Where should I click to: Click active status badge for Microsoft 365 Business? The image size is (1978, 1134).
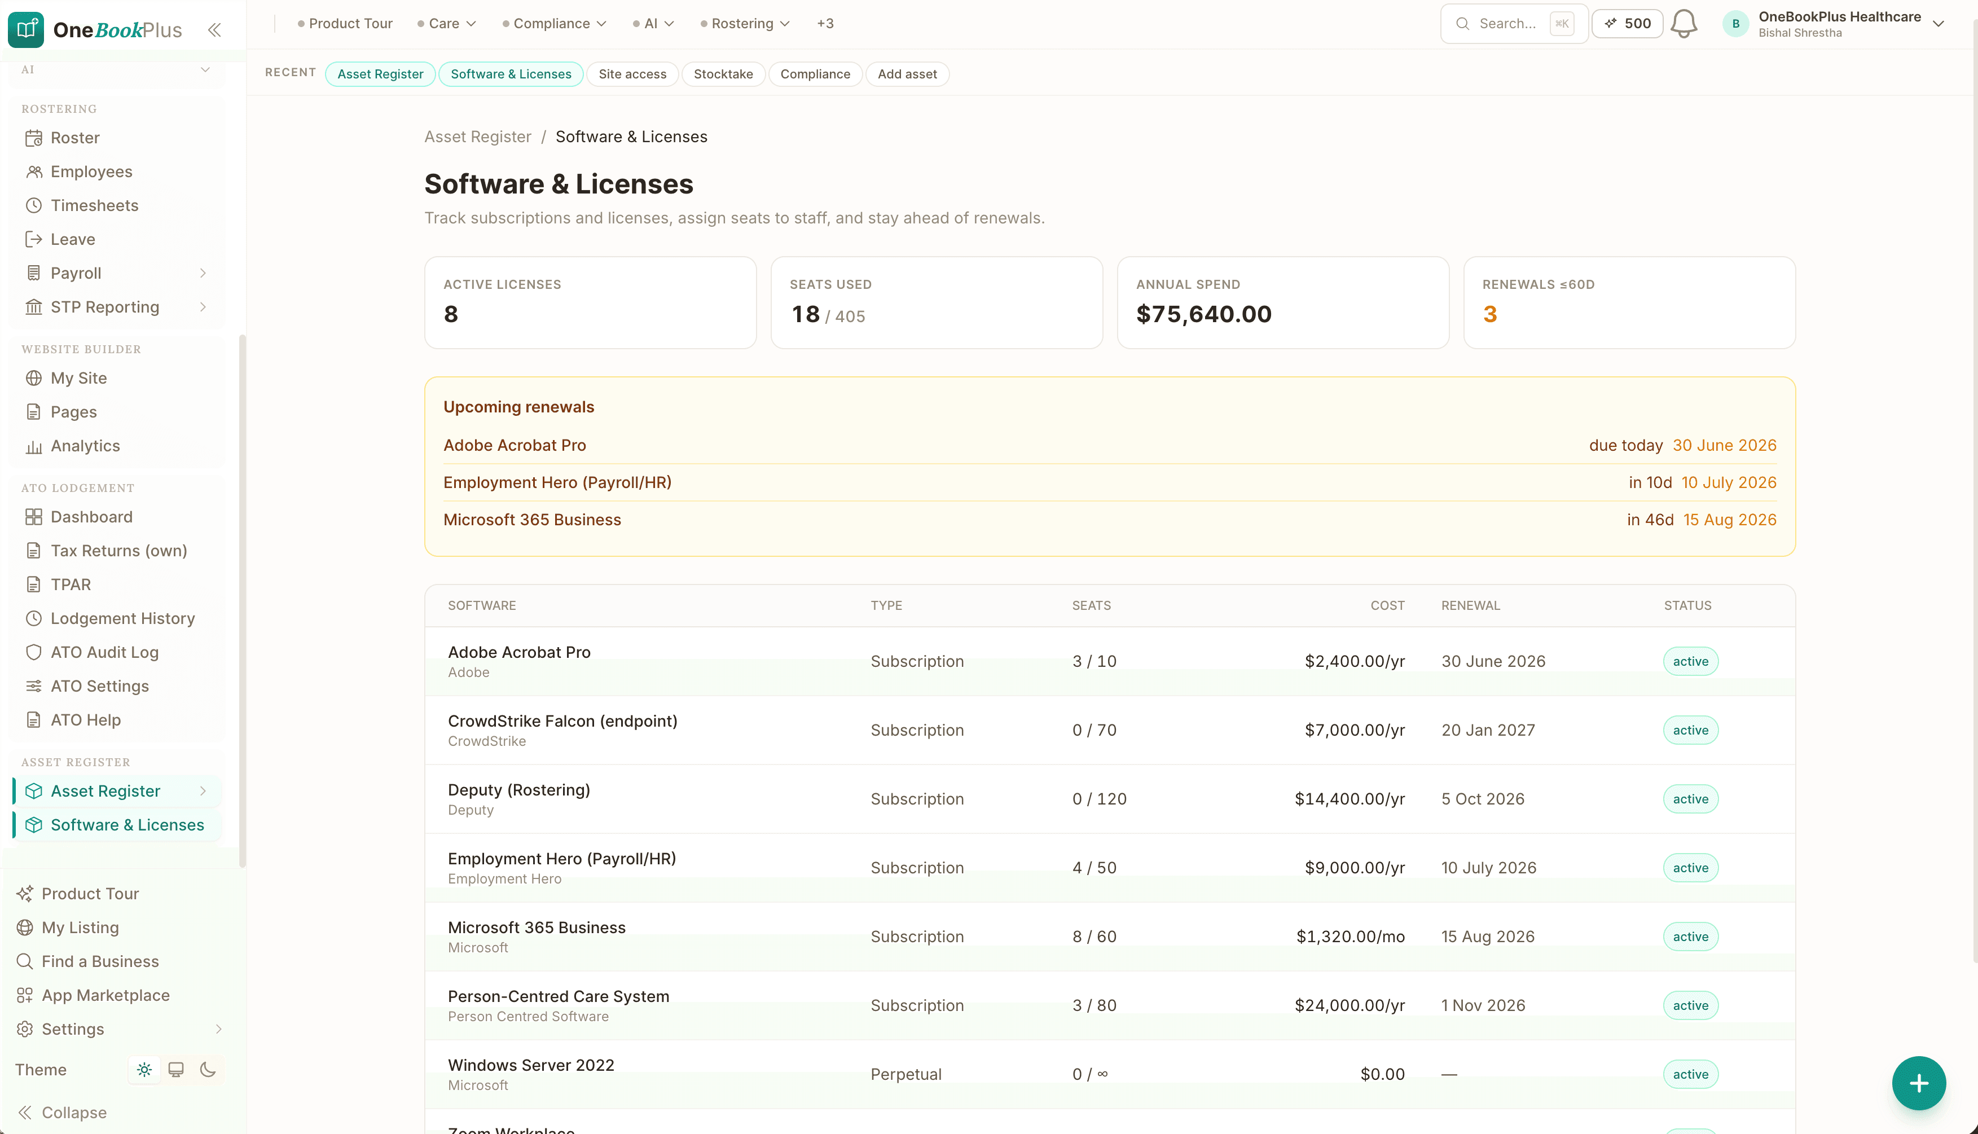[x=1691, y=937]
